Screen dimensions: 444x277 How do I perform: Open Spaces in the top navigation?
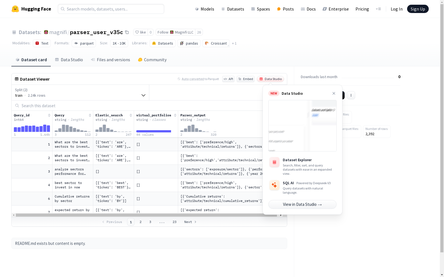261,9
